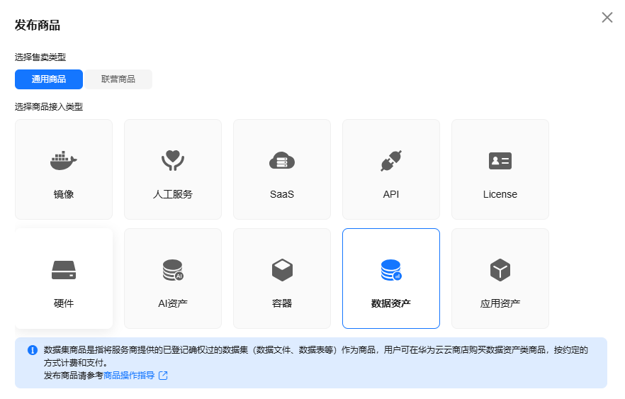Select the 数据资产 product type card
The width and height of the screenshot is (625, 399).
tap(390, 279)
